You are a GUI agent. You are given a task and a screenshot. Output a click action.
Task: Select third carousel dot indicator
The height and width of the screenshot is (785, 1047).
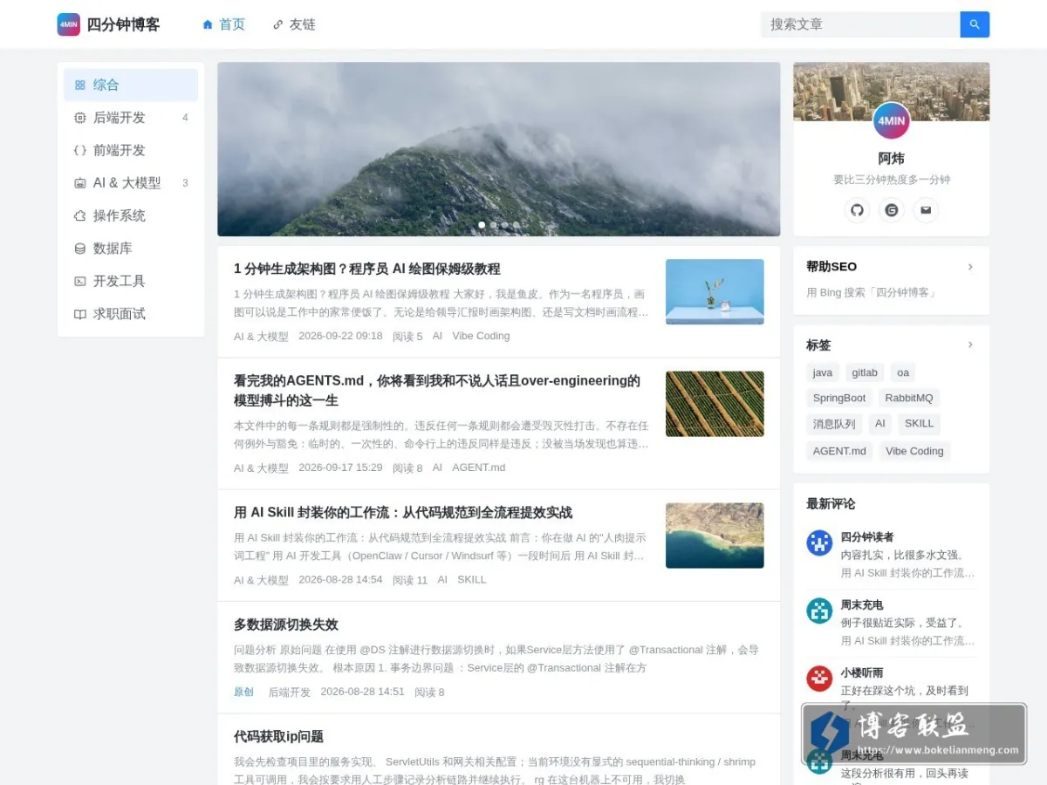504,225
